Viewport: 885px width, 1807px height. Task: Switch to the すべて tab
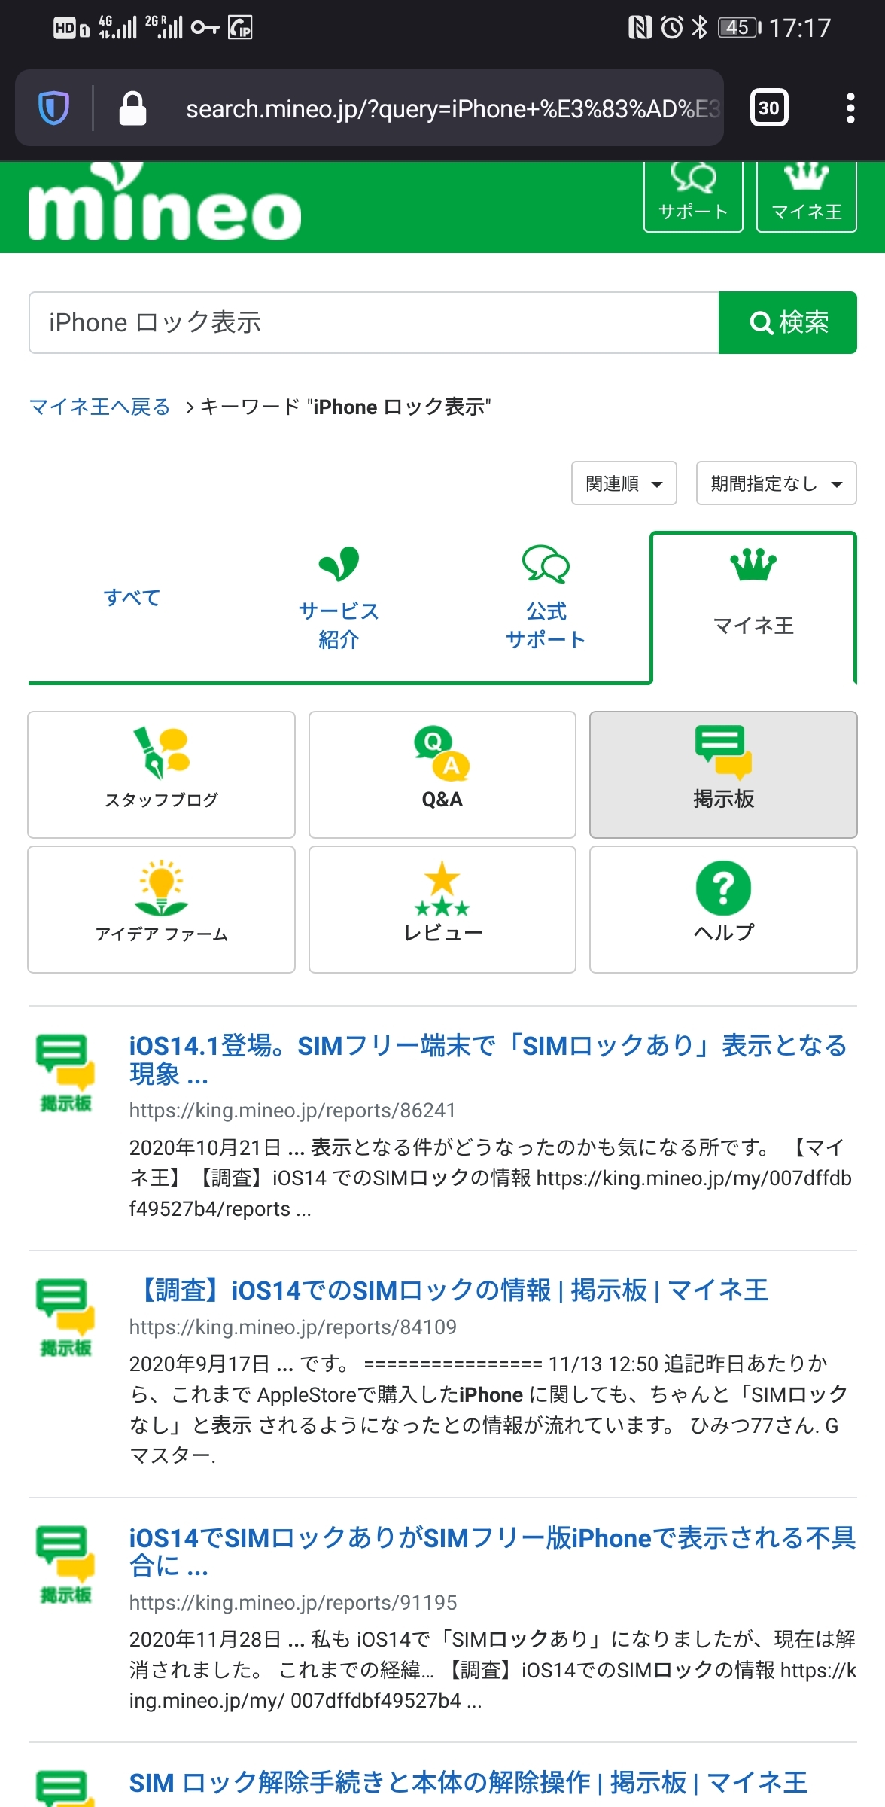point(132,598)
